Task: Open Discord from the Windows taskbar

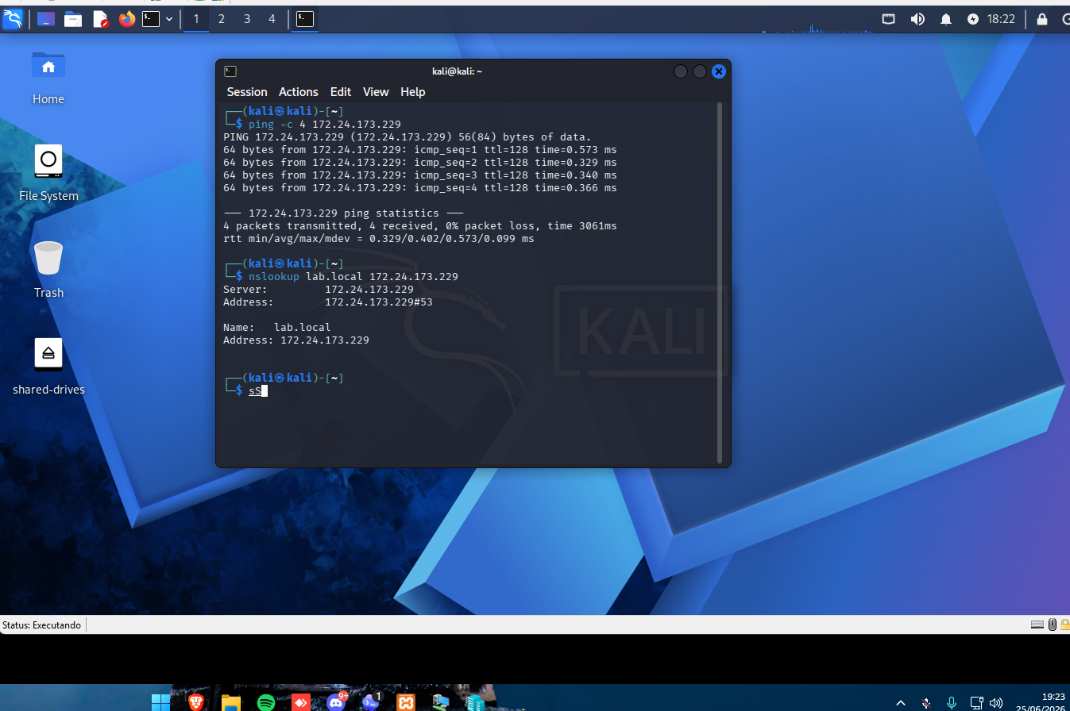Action: click(337, 701)
